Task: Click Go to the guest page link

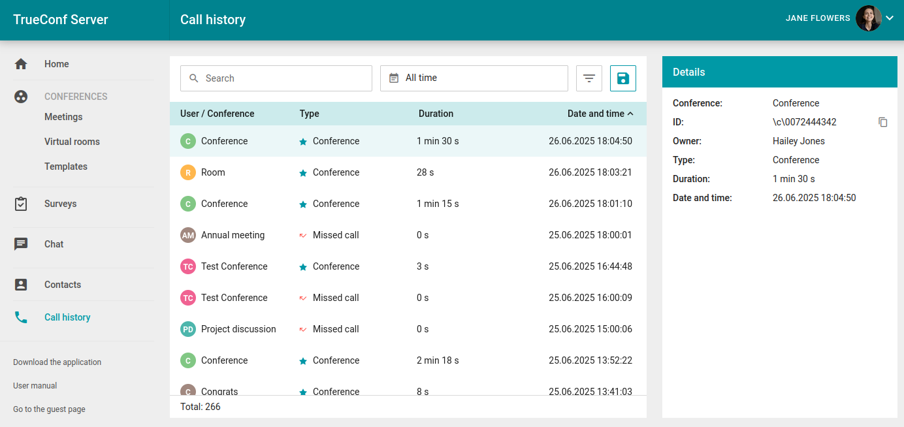Action: [49, 409]
